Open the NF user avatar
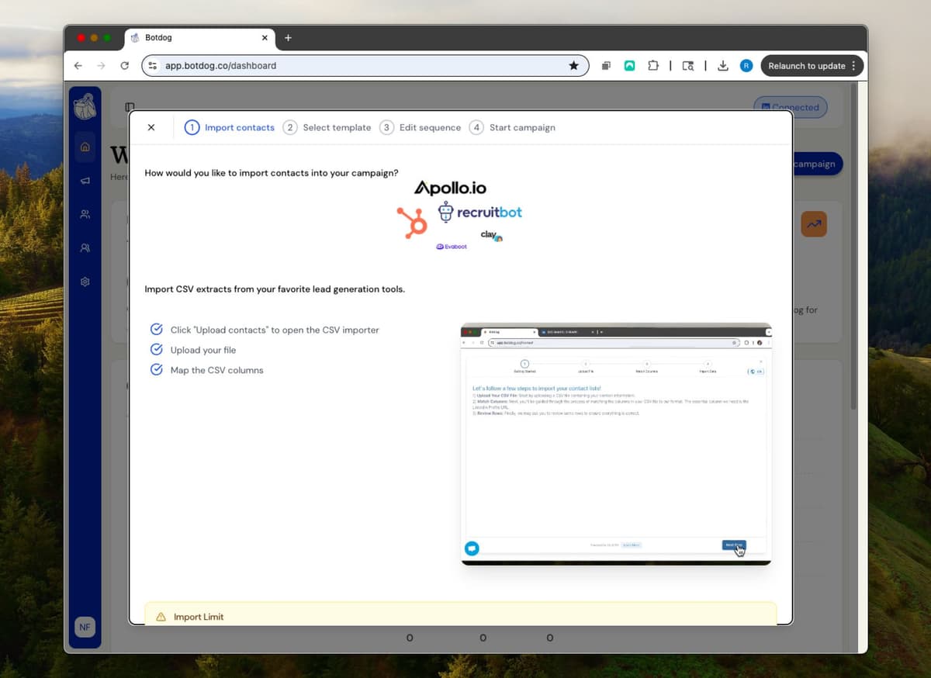This screenshot has width=931, height=678. [x=85, y=627]
